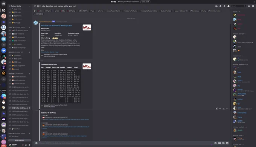The width and height of the screenshot is (256, 147).
Task: Click the plus attach button in message box
Action: pyautogui.click(x=37, y=143)
